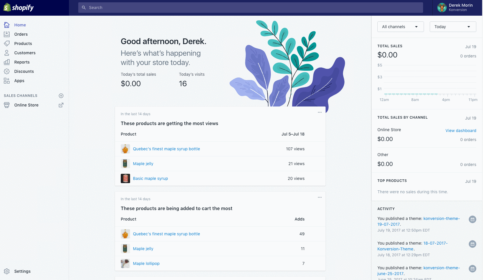Open konversion-theme-19-07-2017 theme link
Image resolution: width=483 pixels, height=280 pixels.
tap(419, 221)
